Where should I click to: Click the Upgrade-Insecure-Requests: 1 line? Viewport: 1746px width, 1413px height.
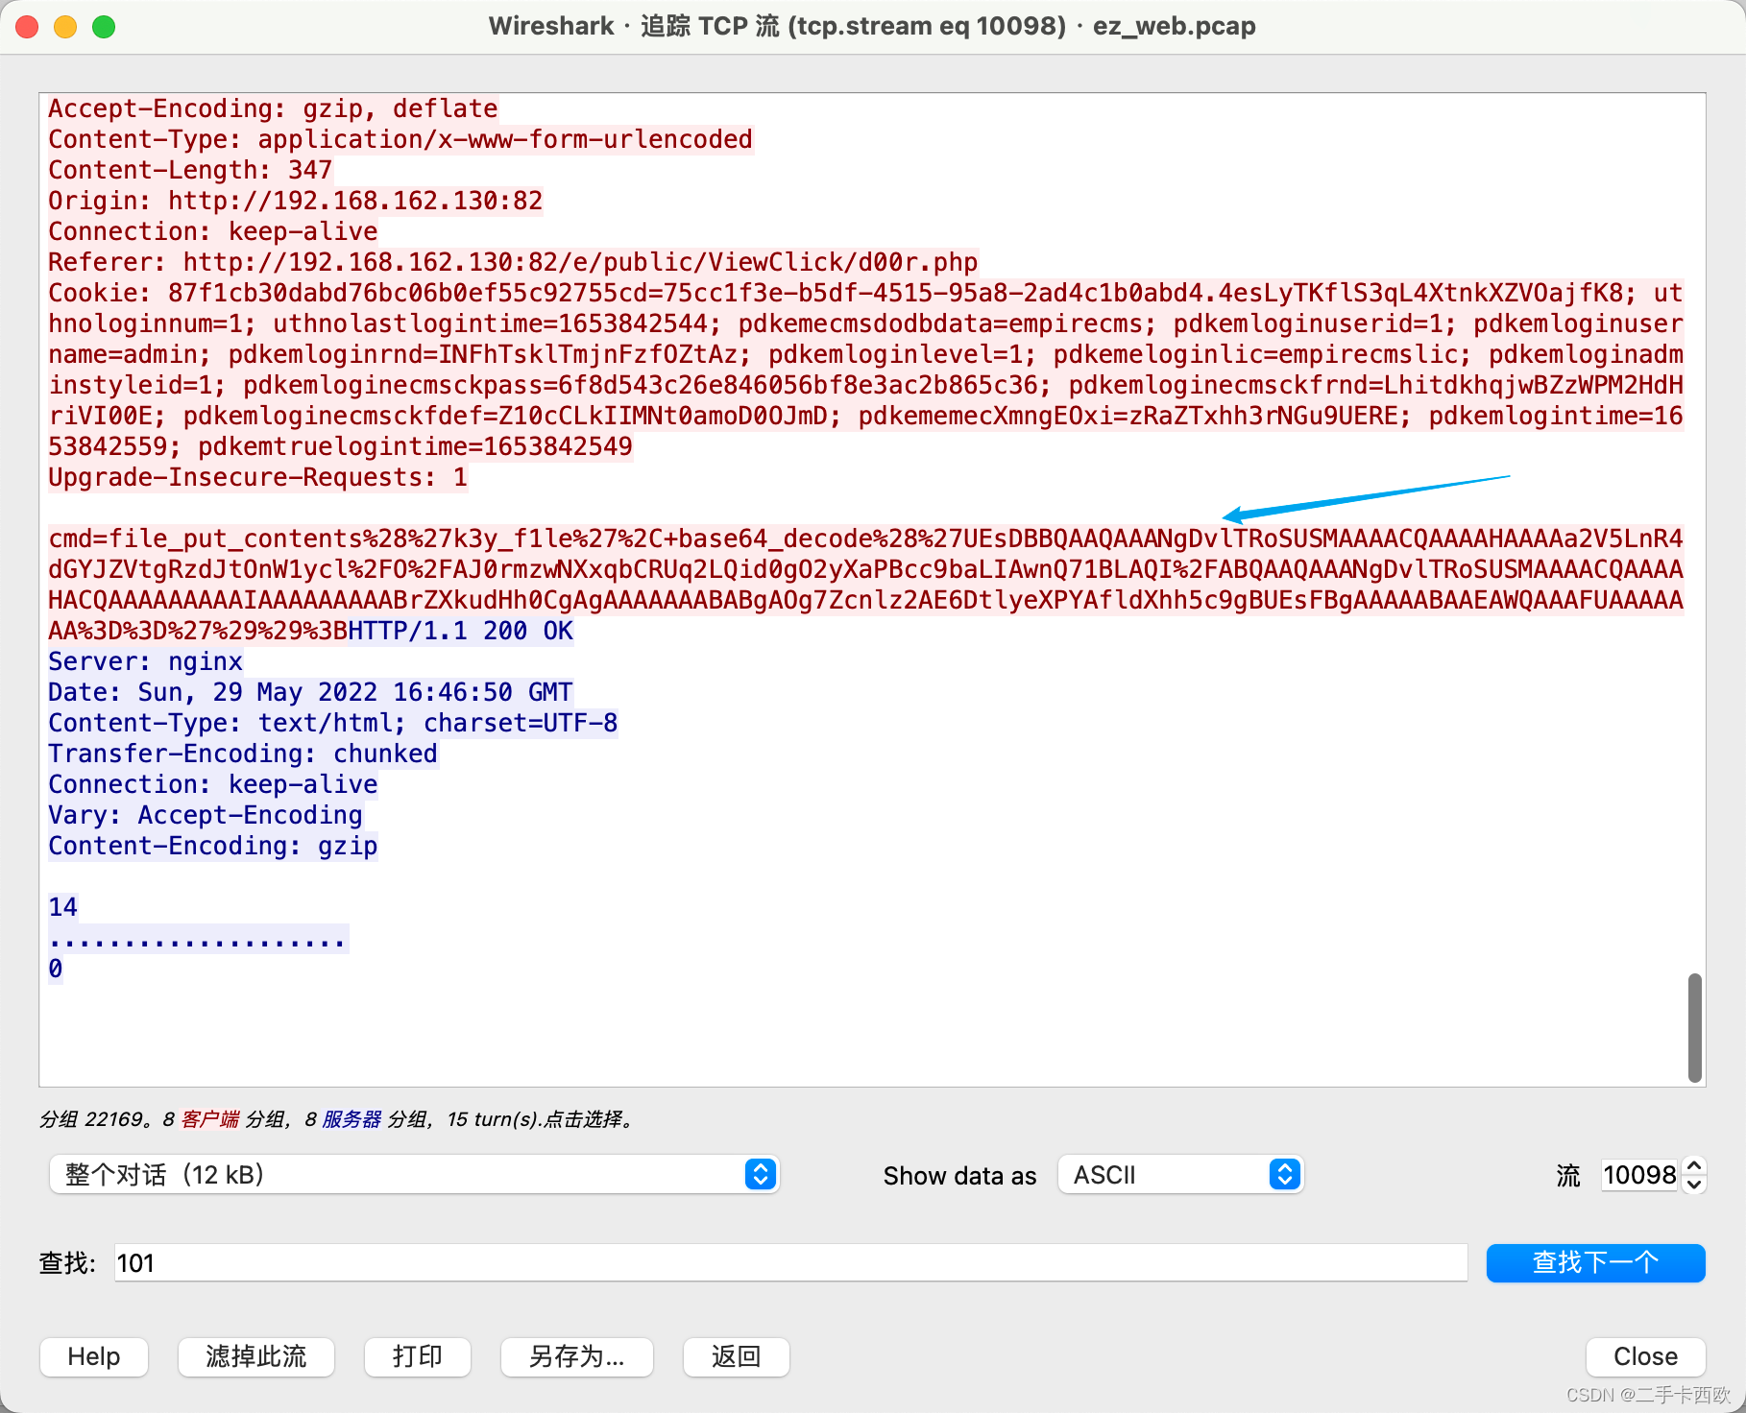pos(258,477)
